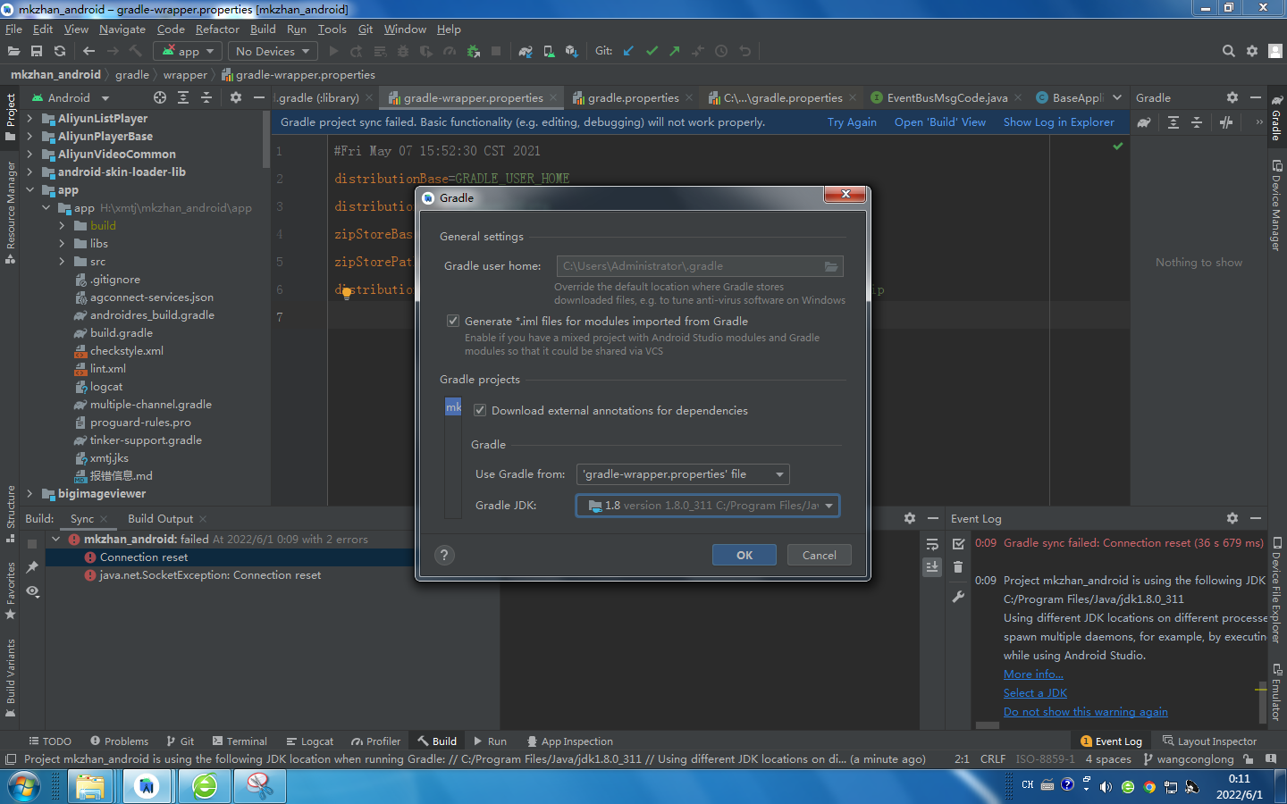Open the tinker-support.gradle file
Screen dimensions: 1287x804
(x=146, y=440)
